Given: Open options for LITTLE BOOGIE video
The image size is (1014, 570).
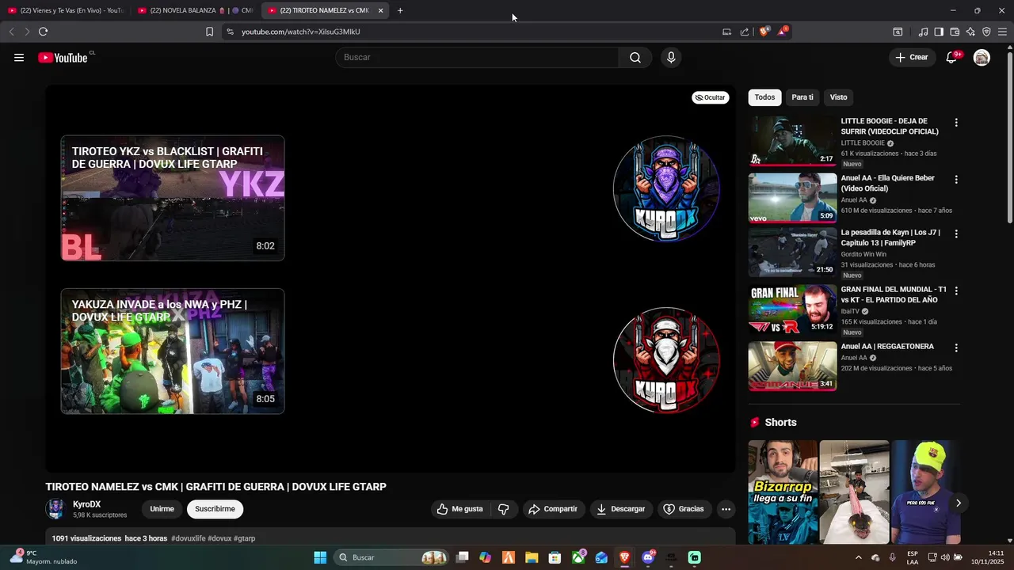Looking at the screenshot, I should tap(956, 123).
